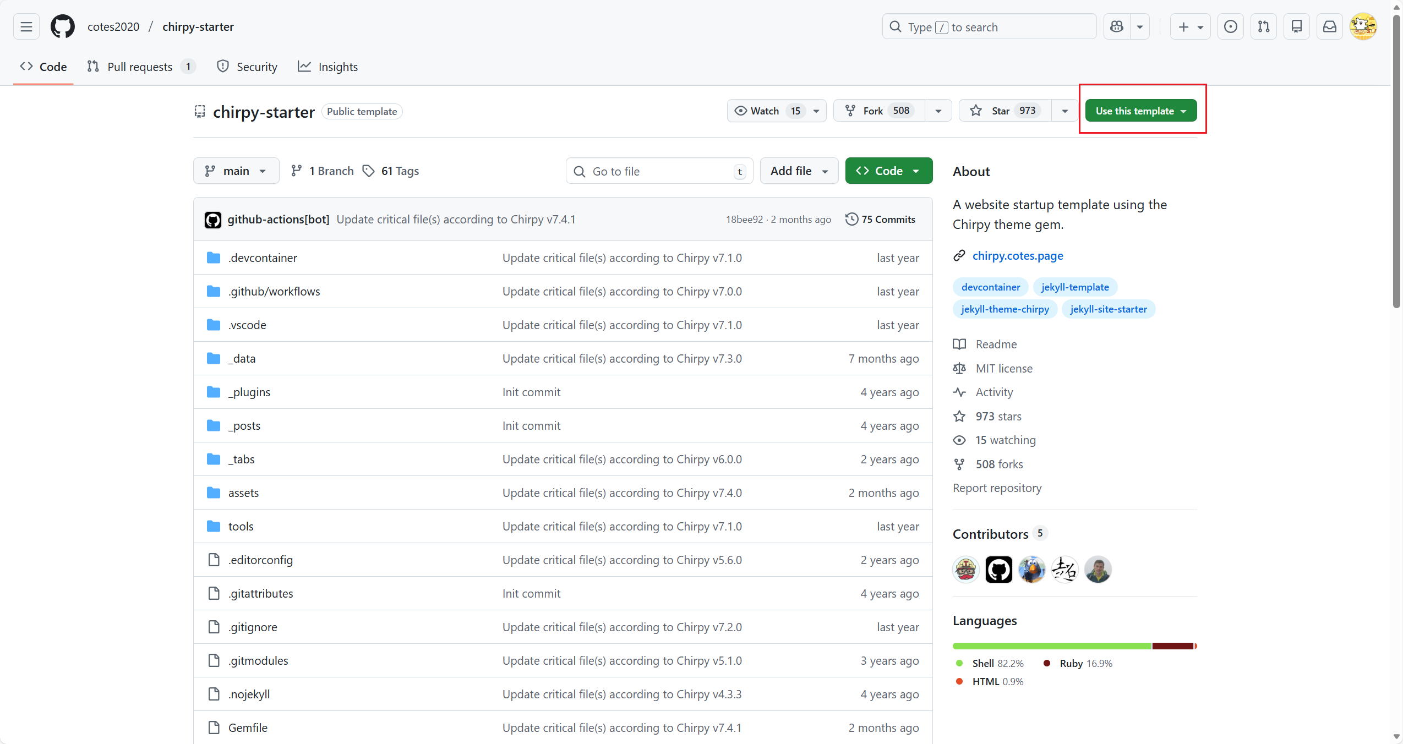Screen dimensions: 1403x744
Task: Open the Issues icon in header
Action: [1231, 26]
